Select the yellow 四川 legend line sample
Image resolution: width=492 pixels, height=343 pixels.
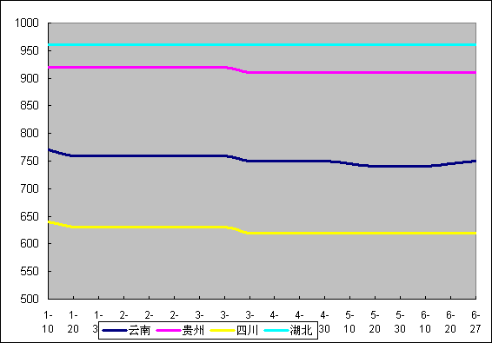click(223, 331)
